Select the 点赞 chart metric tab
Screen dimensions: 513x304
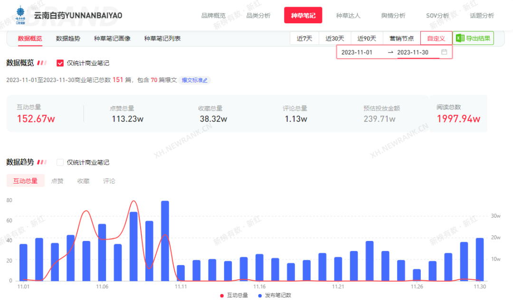pyautogui.click(x=57, y=181)
